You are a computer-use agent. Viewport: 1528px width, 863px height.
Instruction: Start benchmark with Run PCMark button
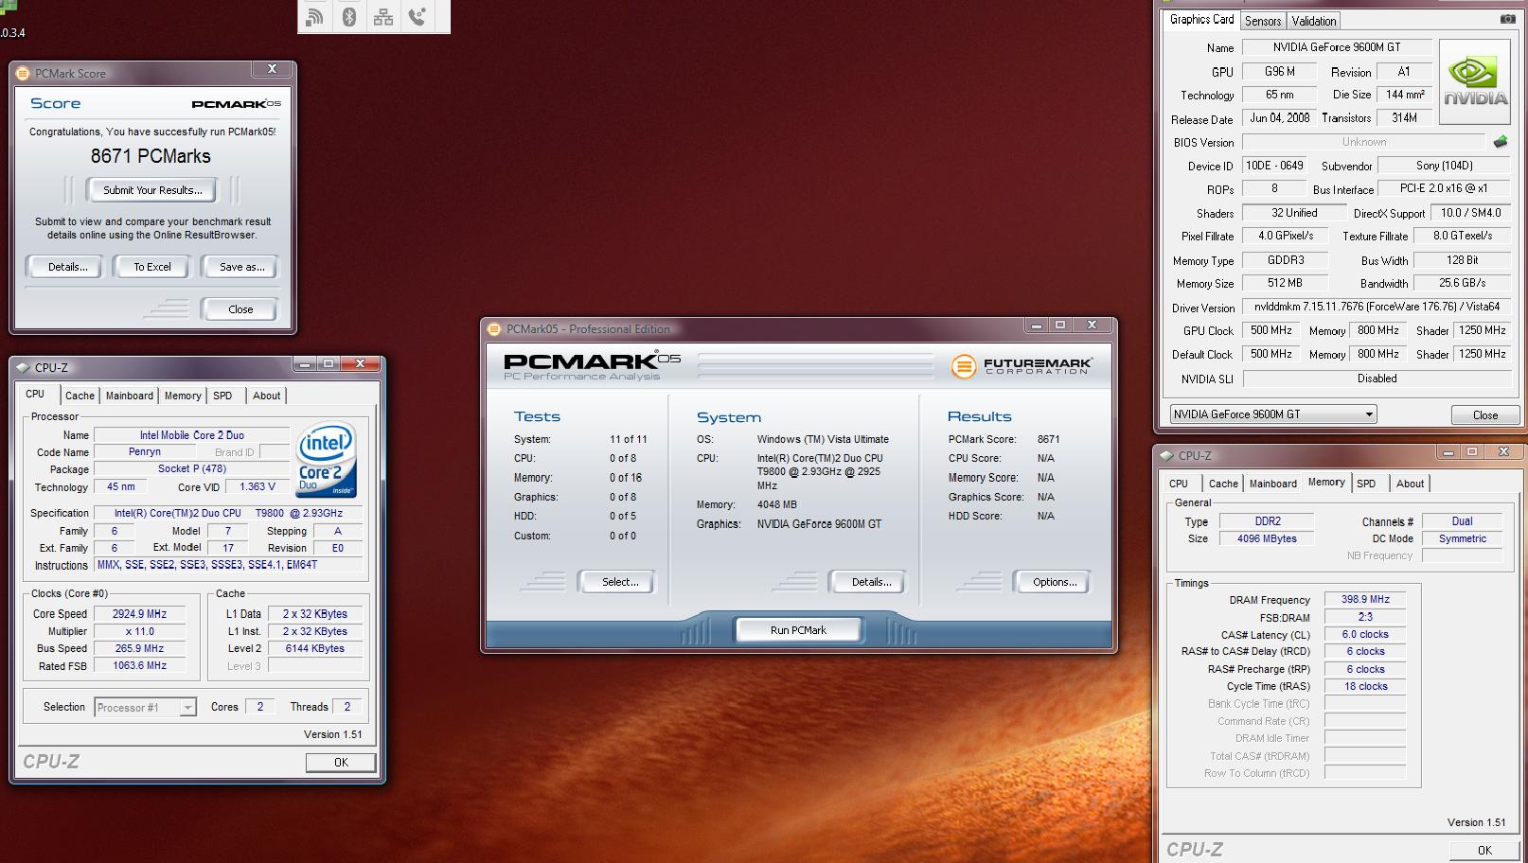point(798,630)
